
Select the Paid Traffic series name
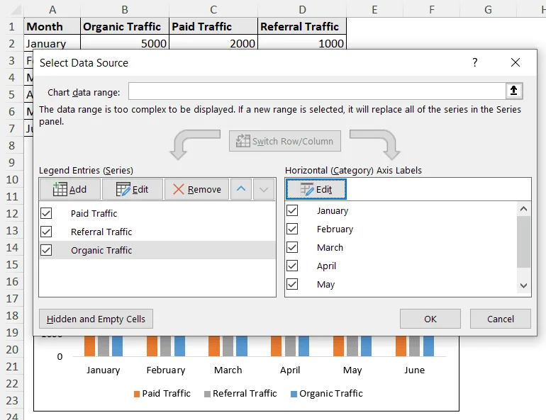click(x=94, y=213)
